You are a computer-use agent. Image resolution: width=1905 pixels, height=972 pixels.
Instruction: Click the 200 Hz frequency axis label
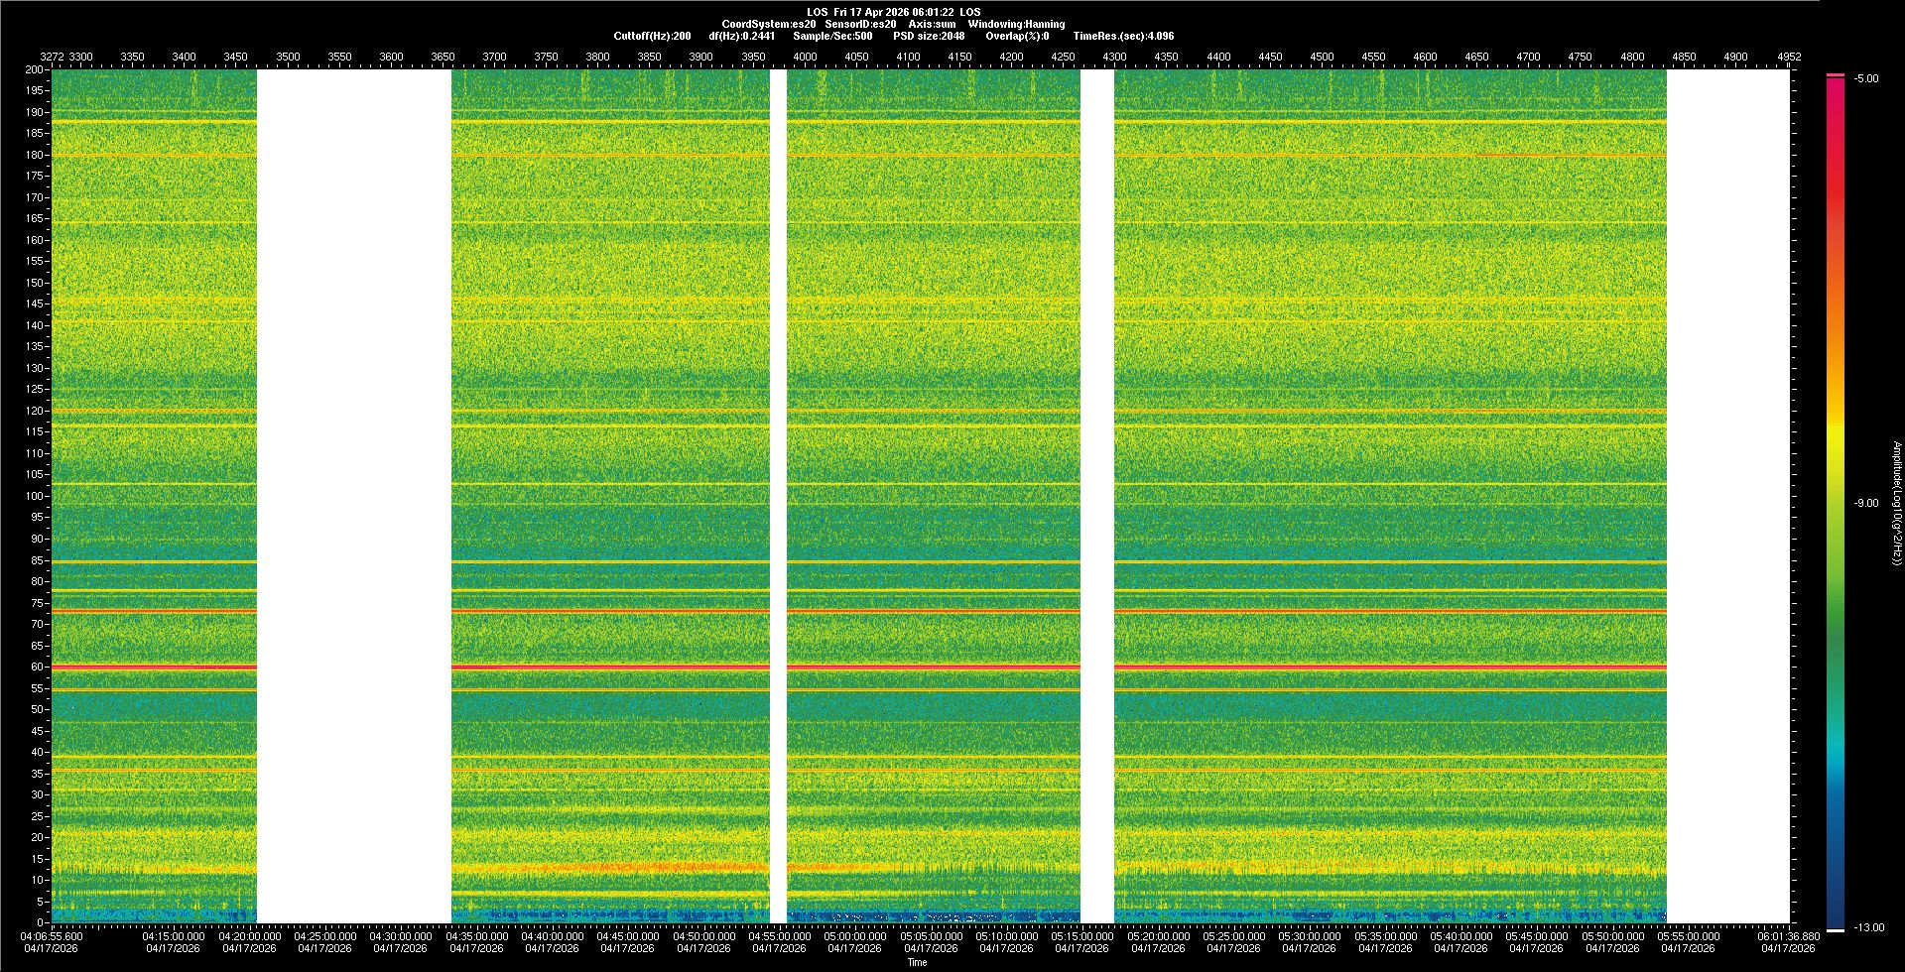click(34, 70)
